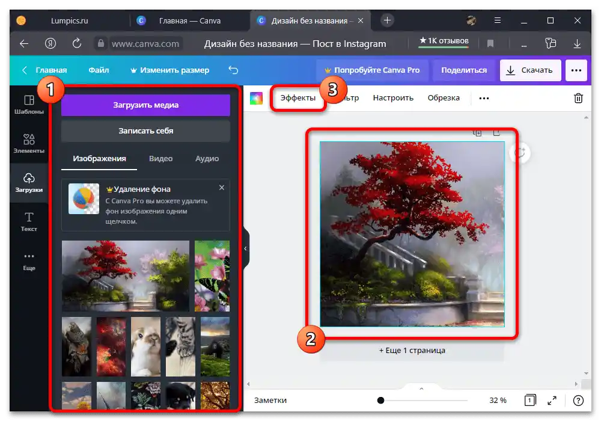Select the red berries upload thumbnail
Image resolution: width=601 pixels, height=421 pixels.
(x=111, y=346)
